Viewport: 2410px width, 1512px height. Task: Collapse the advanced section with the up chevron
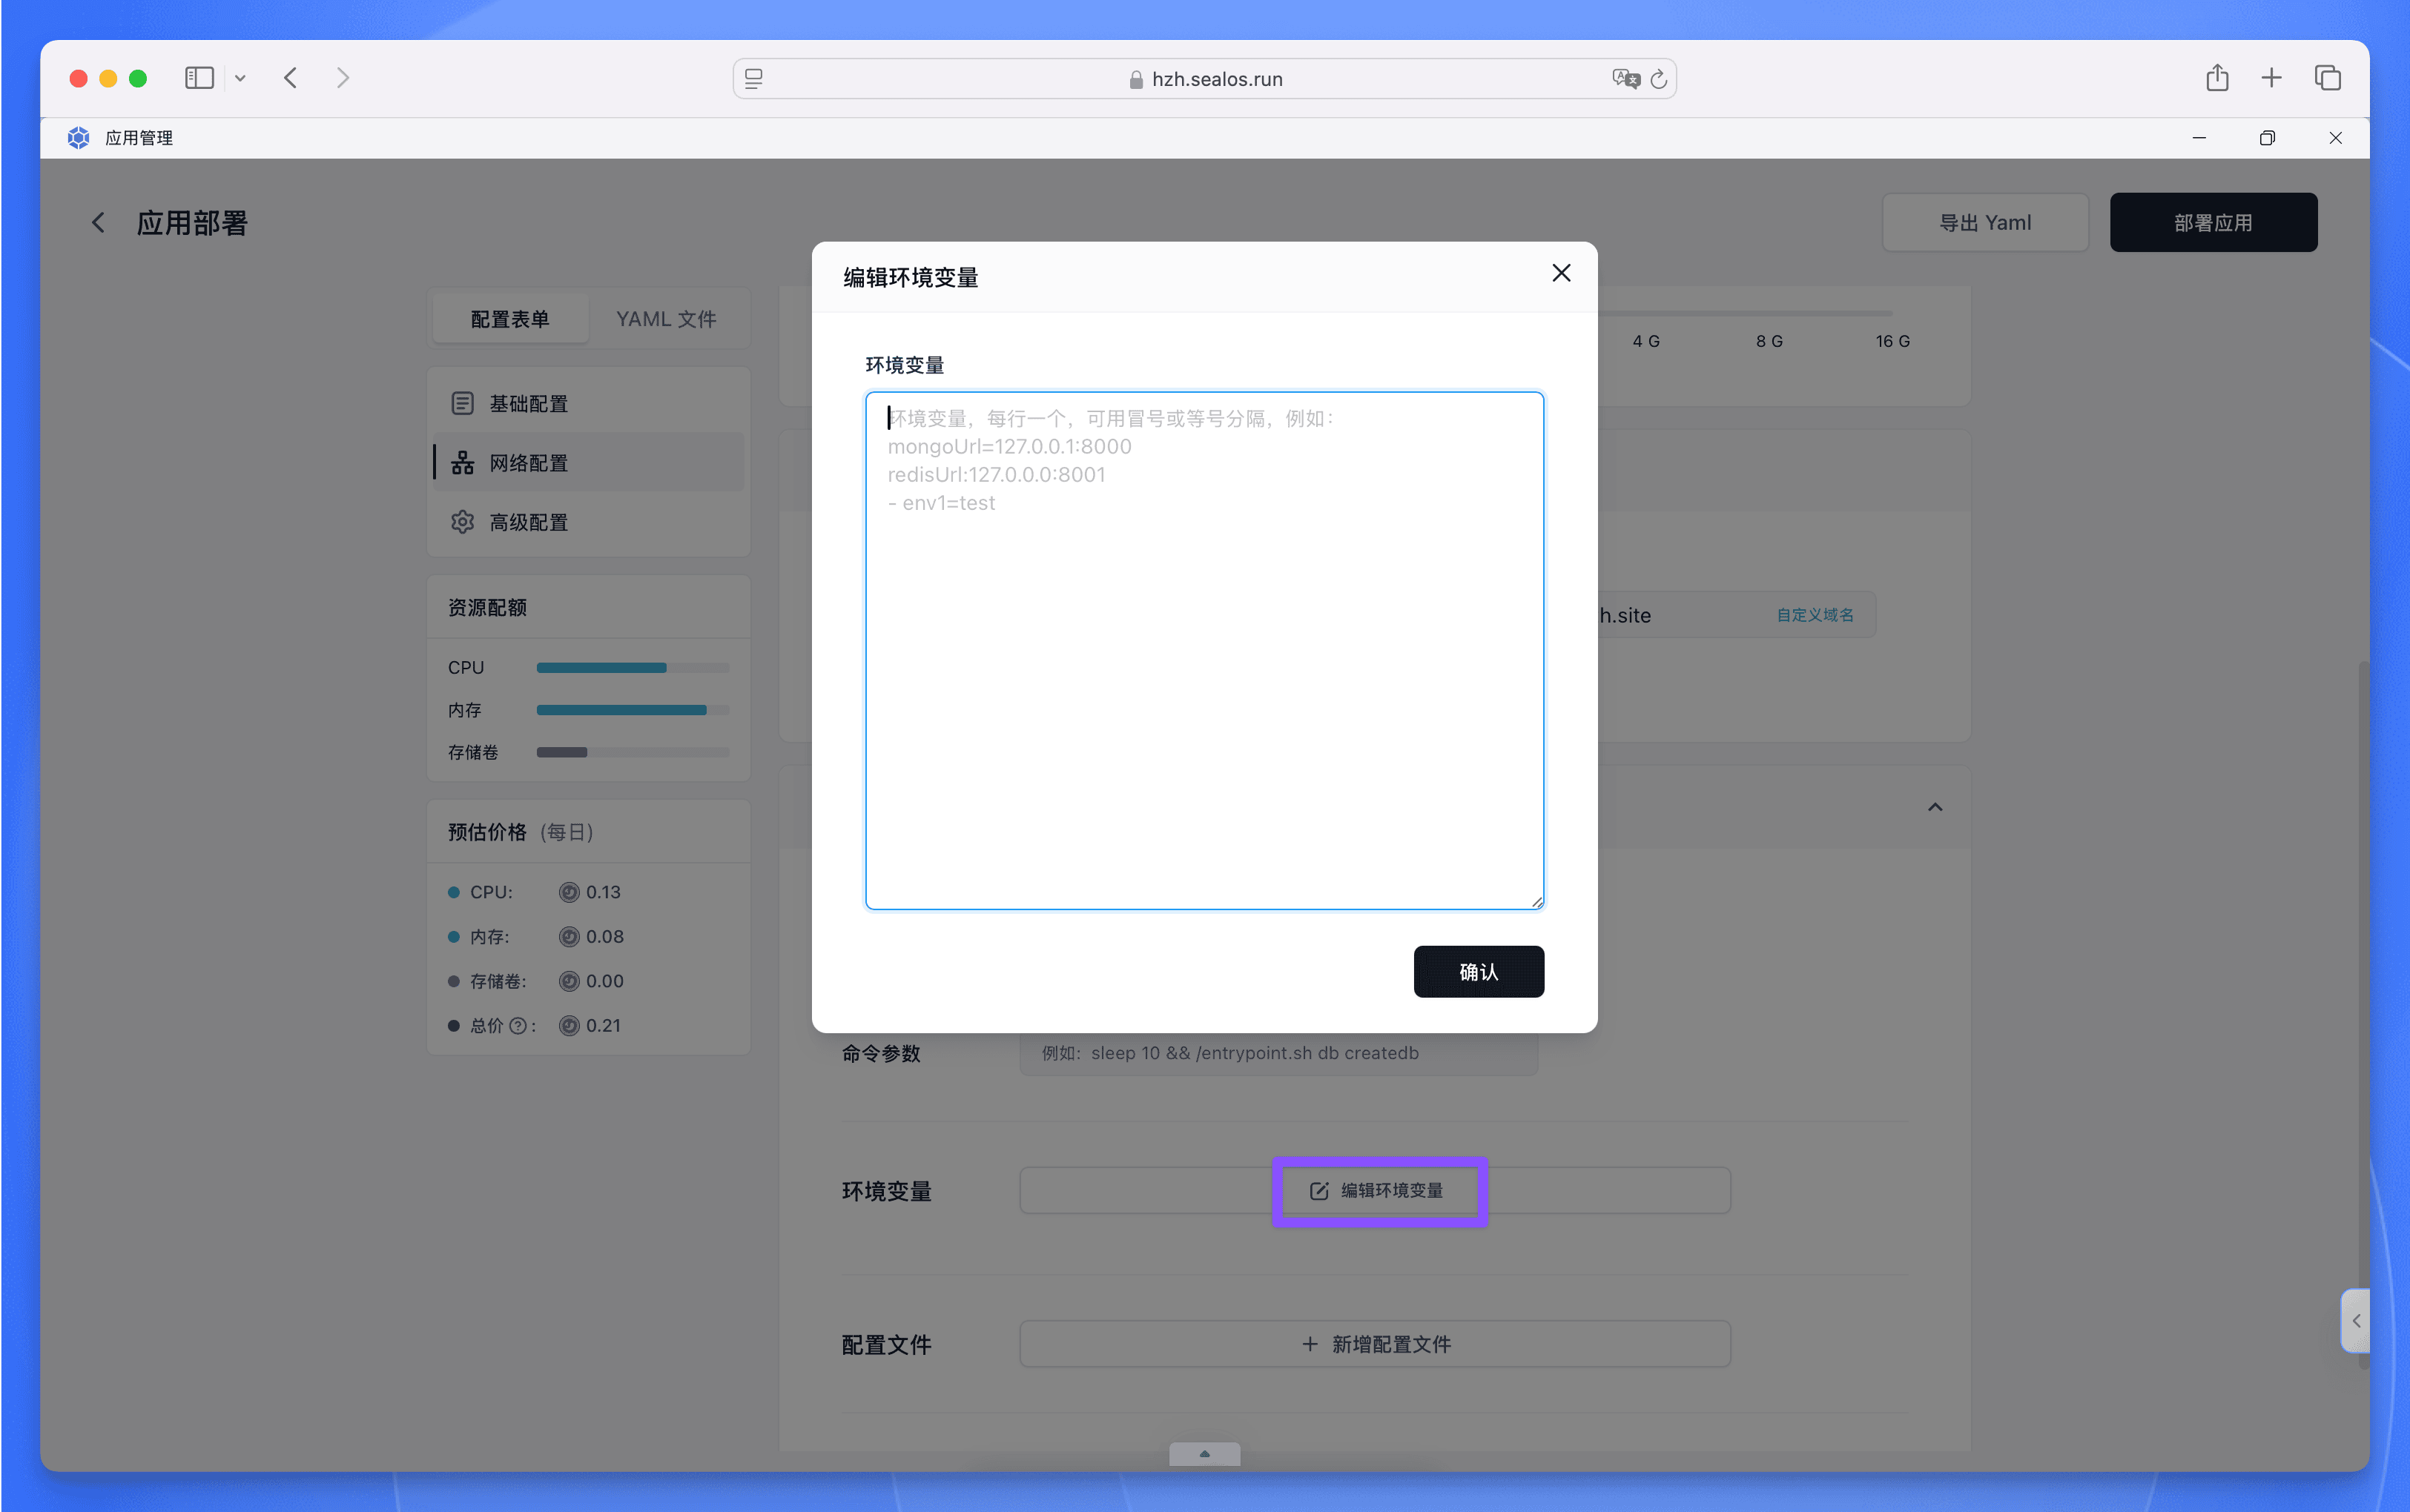pyautogui.click(x=1934, y=807)
